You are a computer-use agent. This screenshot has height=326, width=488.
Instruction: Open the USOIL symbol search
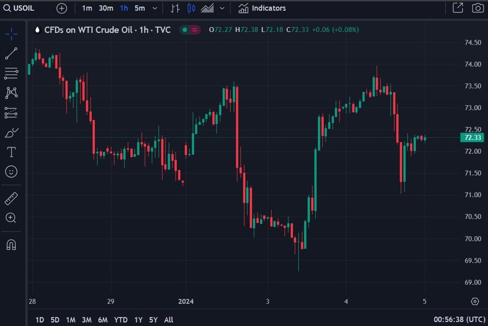click(18, 8)
